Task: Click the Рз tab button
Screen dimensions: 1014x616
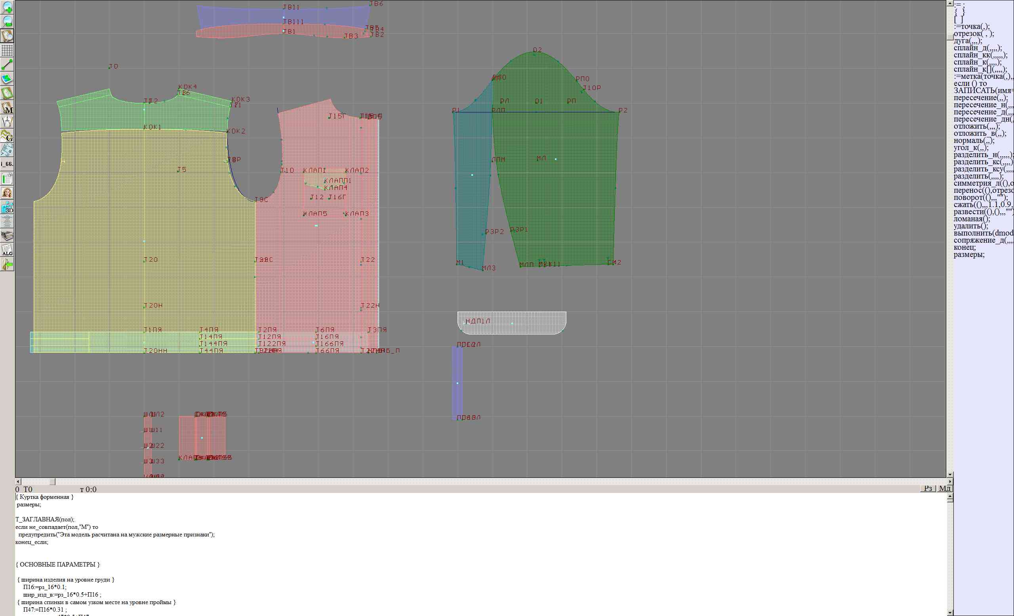Action: click(x=928, y=488)
